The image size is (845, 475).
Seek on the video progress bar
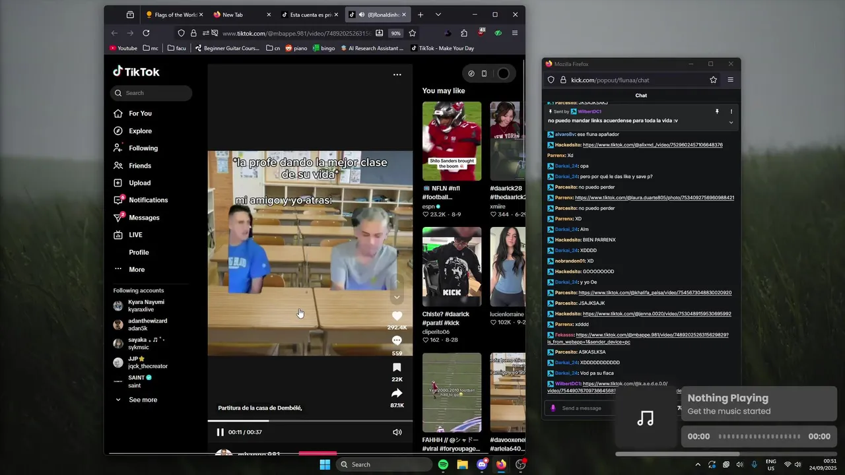(310, 421)
